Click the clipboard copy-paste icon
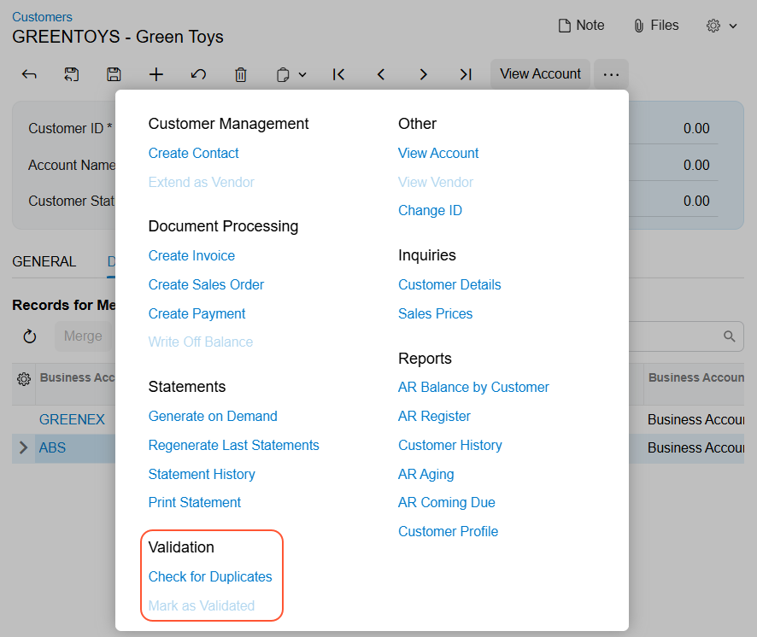The width and height of the screenshot is (757, 637). click(283, 75)
